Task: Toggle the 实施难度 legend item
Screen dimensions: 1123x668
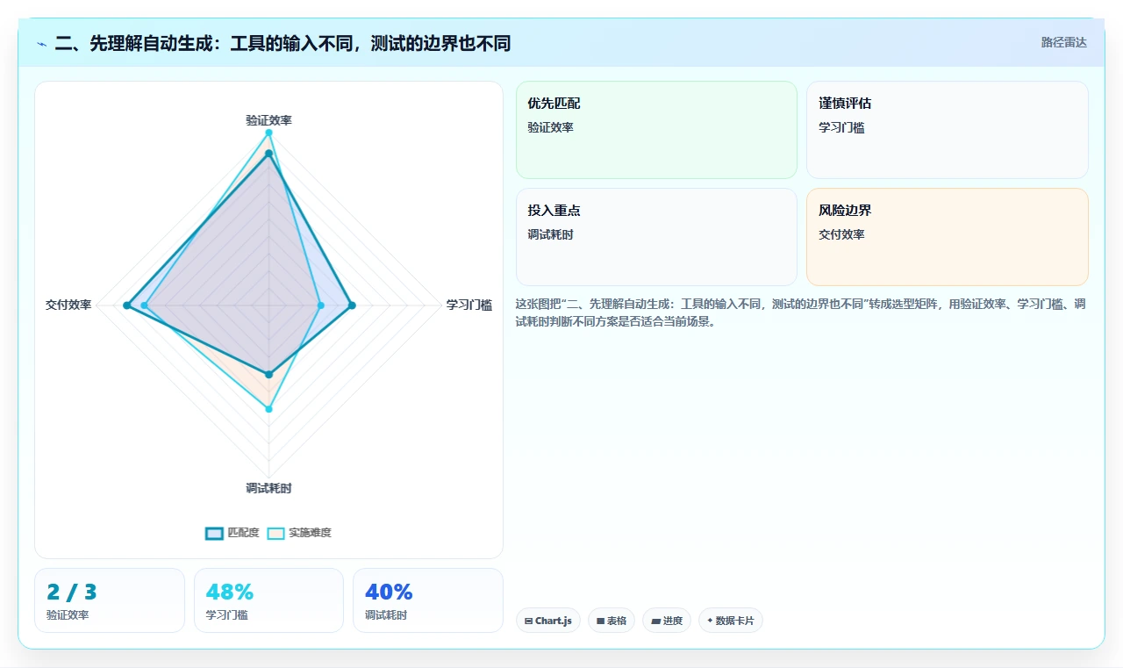Action: pos(299,533)
